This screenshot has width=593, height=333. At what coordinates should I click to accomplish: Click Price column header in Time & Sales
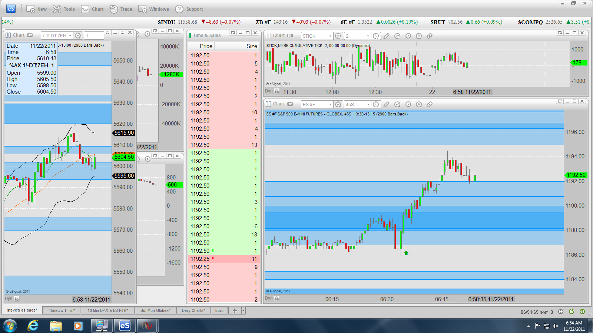(x=202, y=46)
